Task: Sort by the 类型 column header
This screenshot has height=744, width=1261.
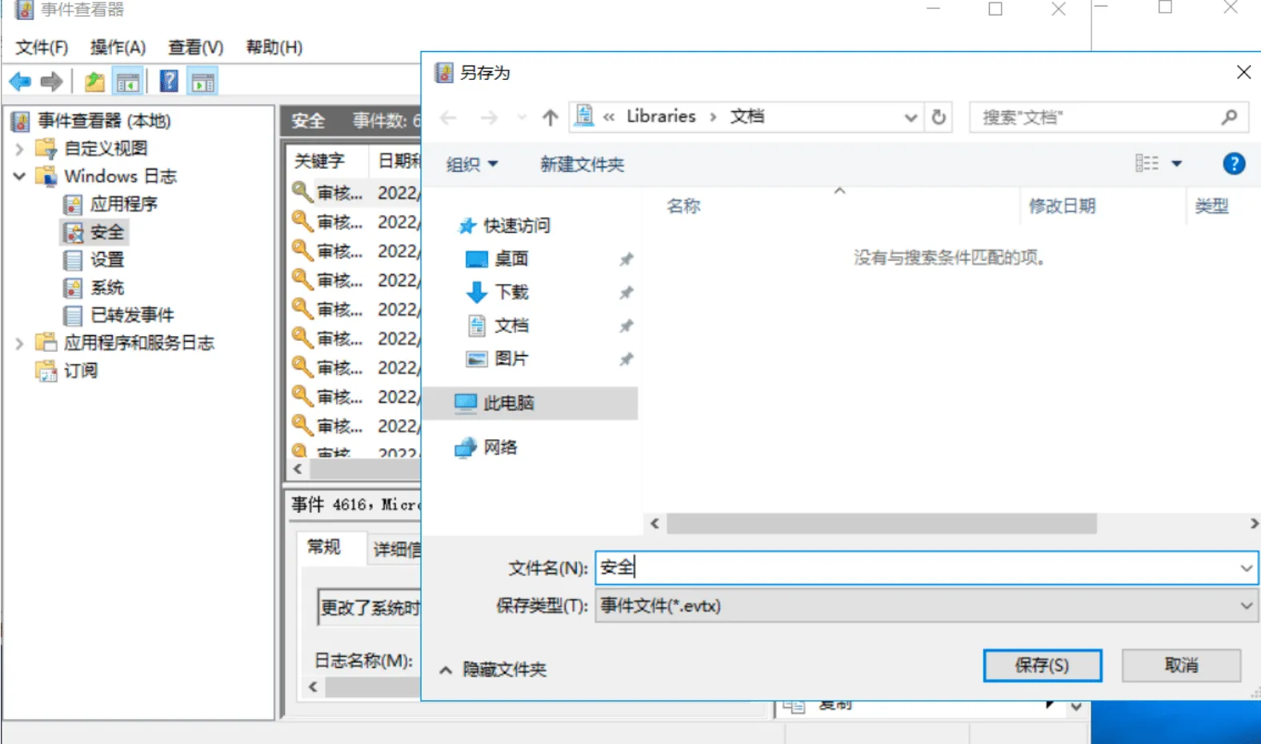Action: [x=1211, y=206]
